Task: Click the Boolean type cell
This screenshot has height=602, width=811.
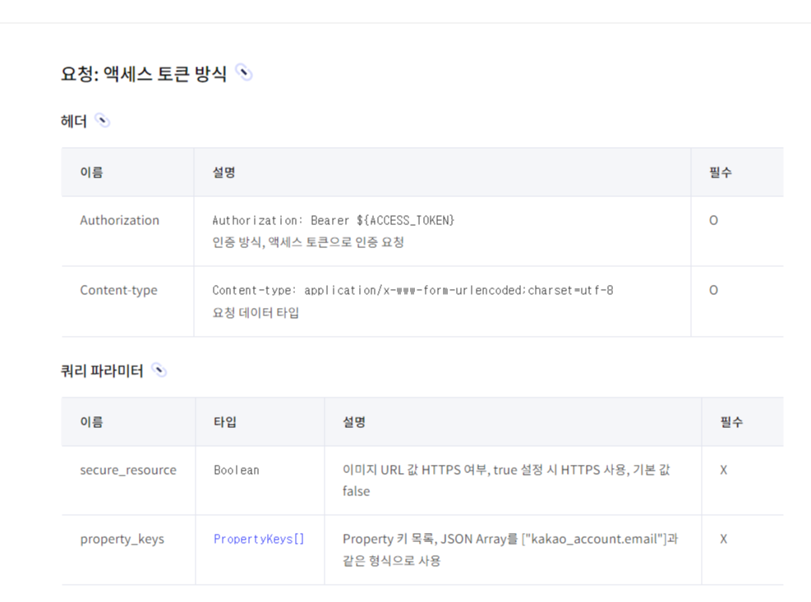Action: (237, 470)
